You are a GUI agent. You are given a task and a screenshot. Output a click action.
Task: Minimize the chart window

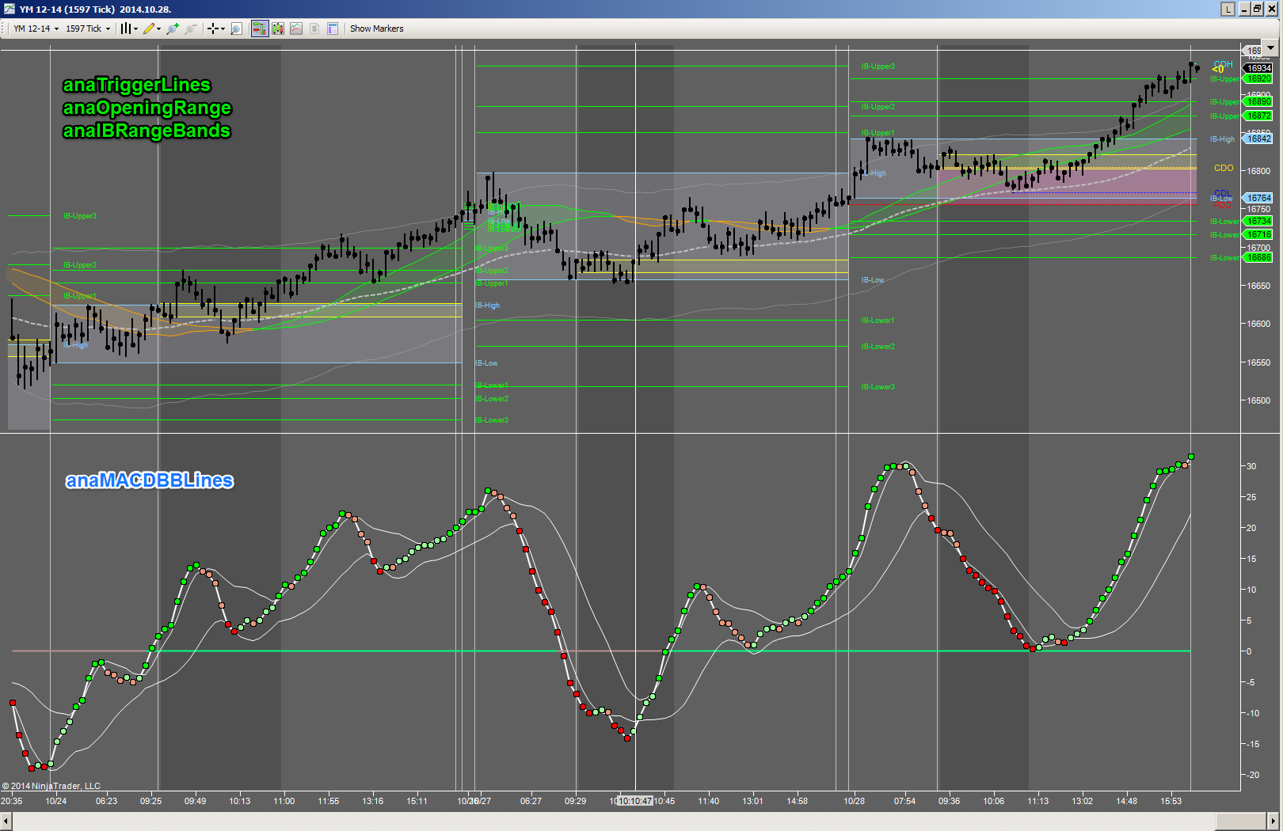pos(1244,9)
